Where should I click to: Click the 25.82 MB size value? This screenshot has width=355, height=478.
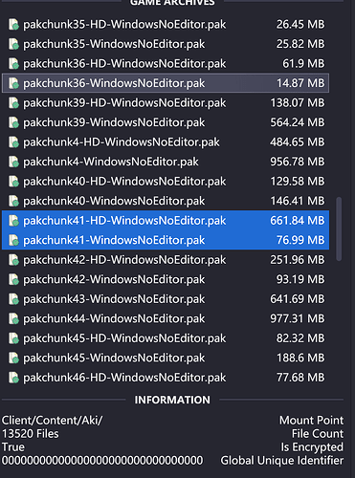(x=300, y=44)
